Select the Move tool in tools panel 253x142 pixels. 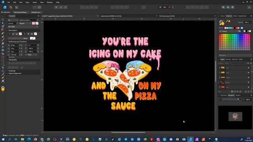3,16
